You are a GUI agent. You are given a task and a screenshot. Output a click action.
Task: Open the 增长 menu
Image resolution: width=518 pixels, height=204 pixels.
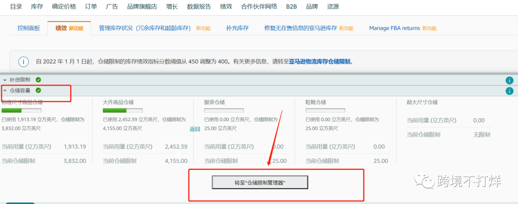172,7
